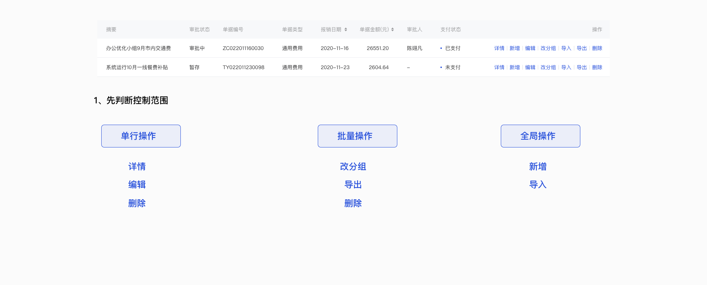707x285 pixels.
Task: Select 详情 under 单行操作
Action: click(137, 167)
